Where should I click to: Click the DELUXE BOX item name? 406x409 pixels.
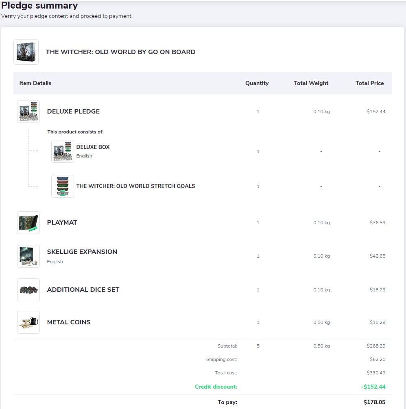(x=93, y=147)
